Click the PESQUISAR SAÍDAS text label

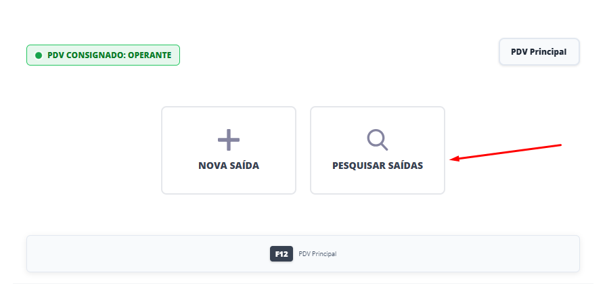pyautogui.click(x=378, y=166)
